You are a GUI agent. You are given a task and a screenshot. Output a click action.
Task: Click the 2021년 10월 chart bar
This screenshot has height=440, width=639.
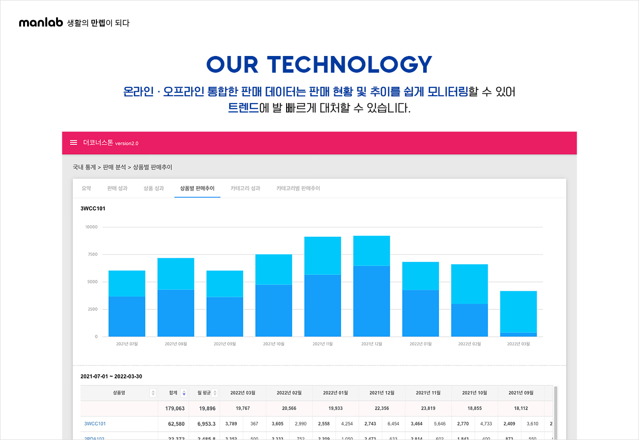coord(274,295)
